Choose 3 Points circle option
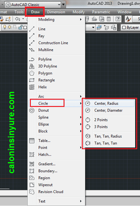Viewport: 140px width, 206px height. tap(109, 127)
